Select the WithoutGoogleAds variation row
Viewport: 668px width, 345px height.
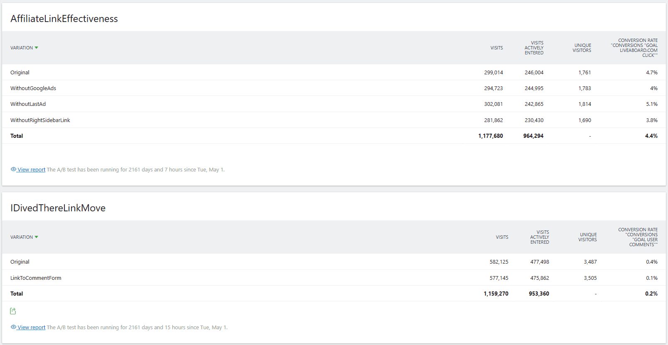click(x=33, y=88)
